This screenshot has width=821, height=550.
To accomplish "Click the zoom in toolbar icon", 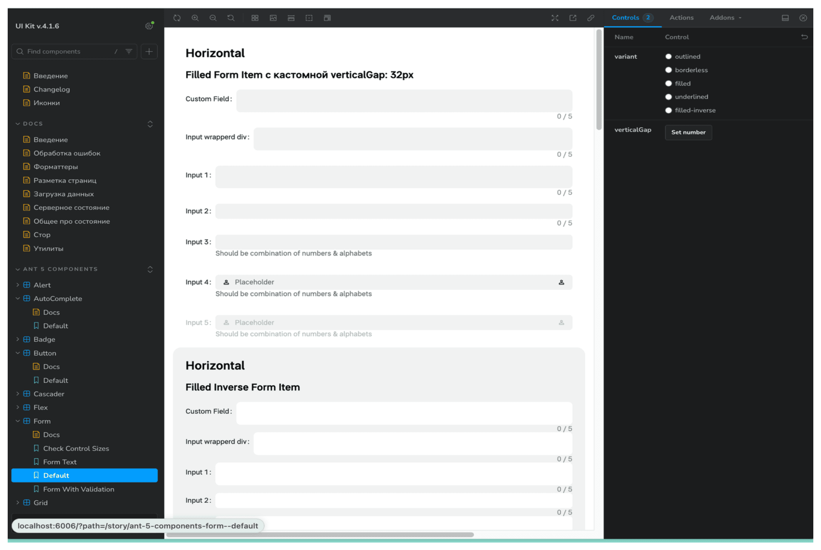I will (x=195, y=18).
